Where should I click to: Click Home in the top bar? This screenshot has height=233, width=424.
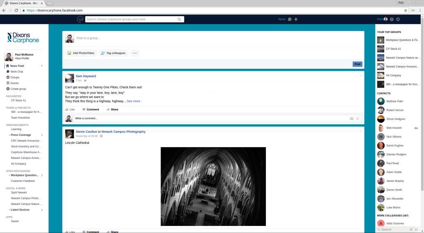pyautogui.click(x=282, y=19)
